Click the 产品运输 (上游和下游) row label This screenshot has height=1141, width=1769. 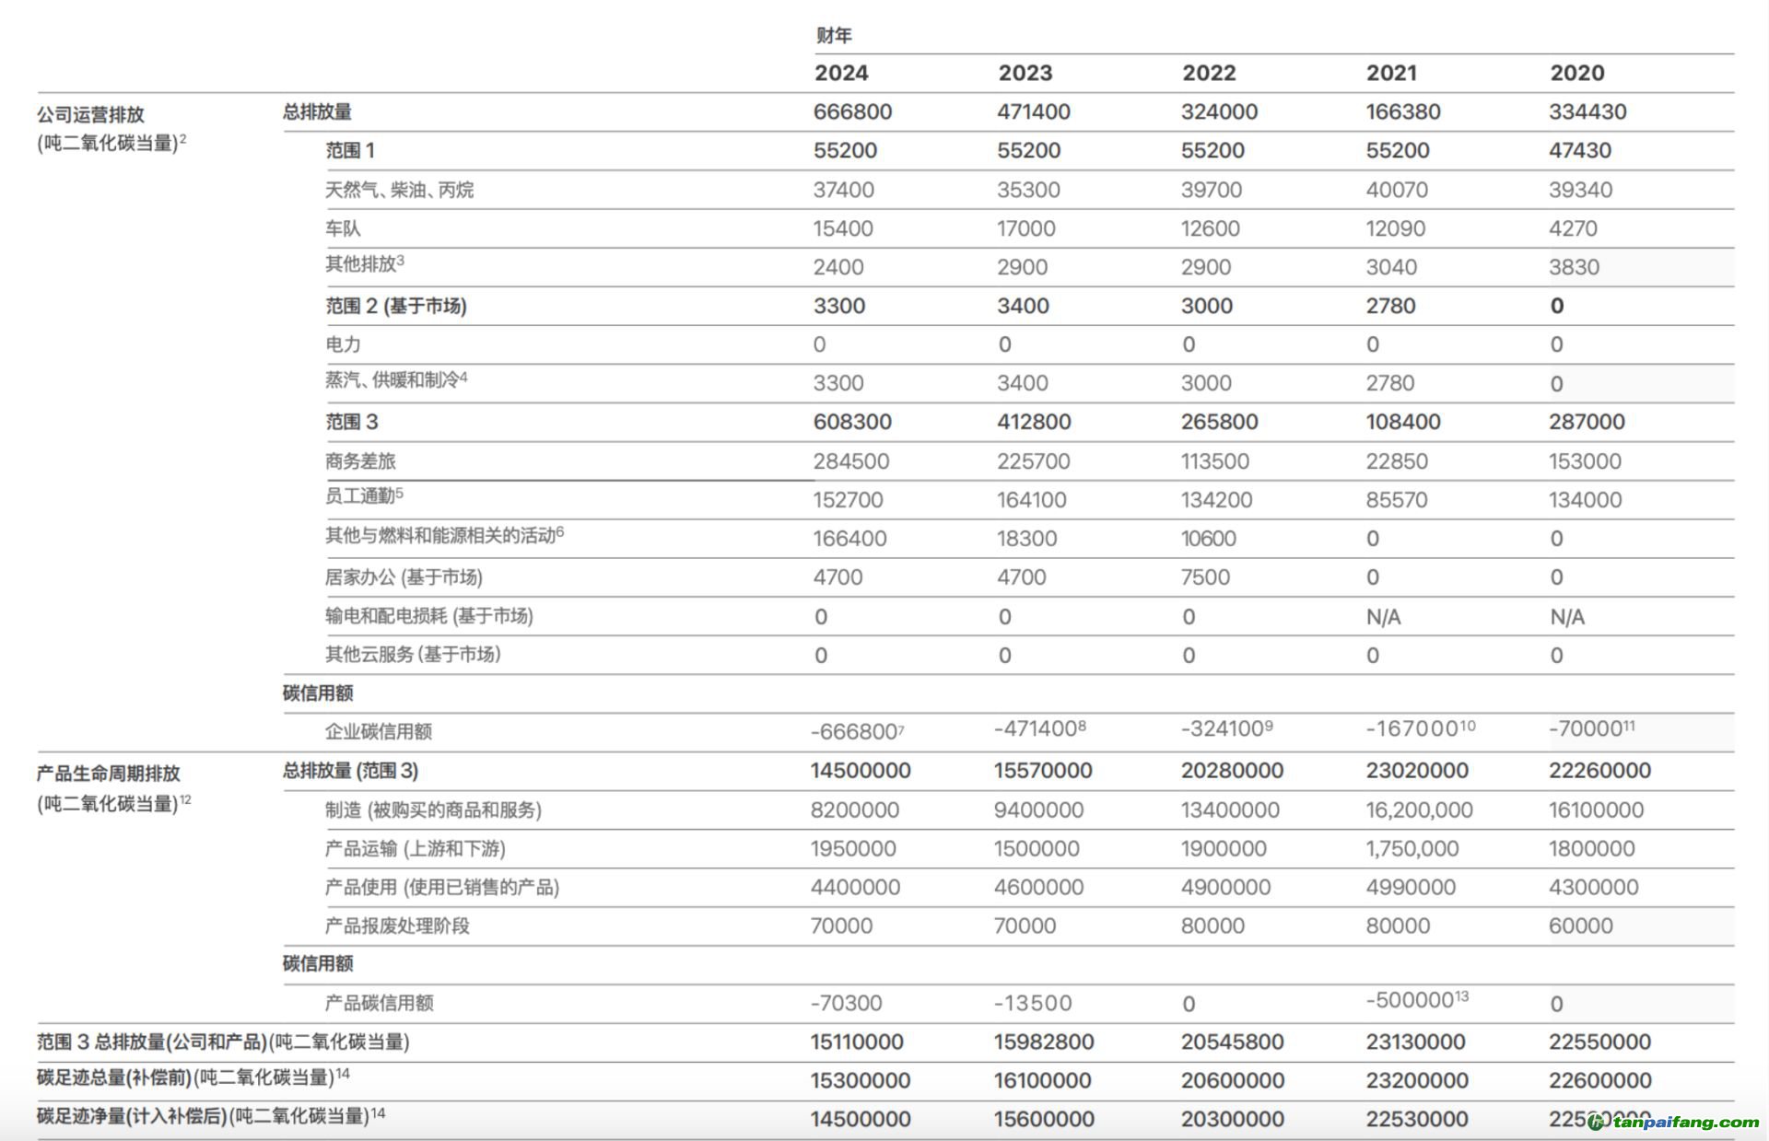pos(416,849)
